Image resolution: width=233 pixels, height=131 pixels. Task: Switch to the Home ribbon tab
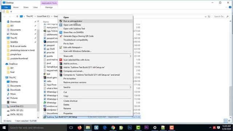[16, 7]
